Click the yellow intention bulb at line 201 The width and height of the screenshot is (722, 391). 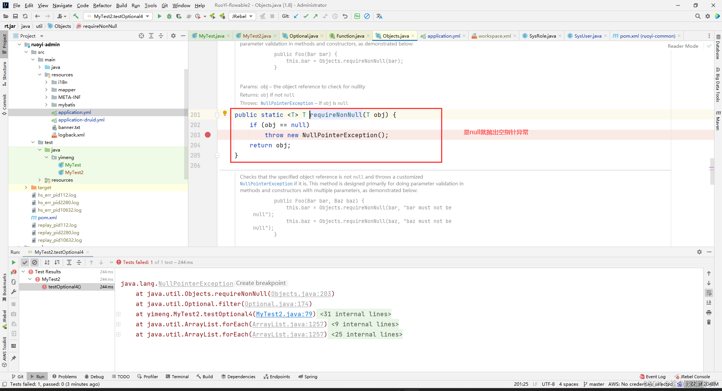click(225, 113)
